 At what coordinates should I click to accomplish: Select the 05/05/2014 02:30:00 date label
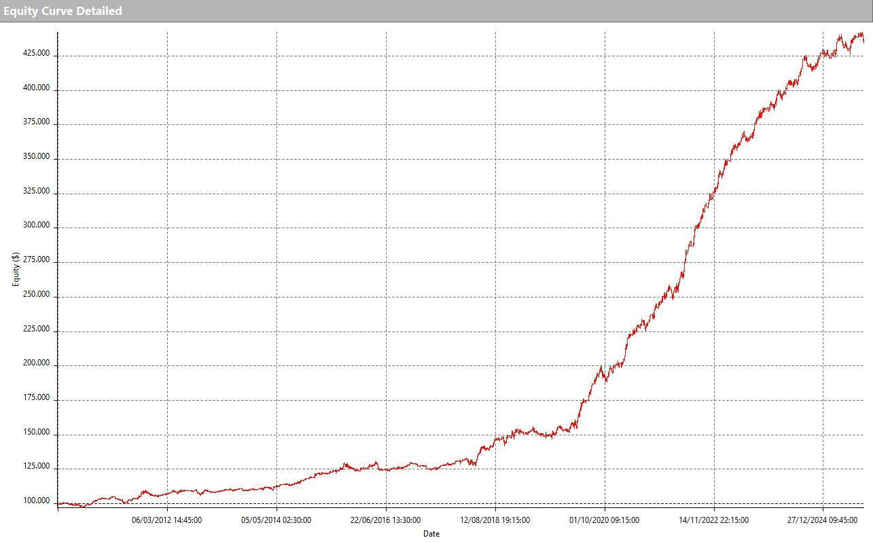click(x=277, y=520)
